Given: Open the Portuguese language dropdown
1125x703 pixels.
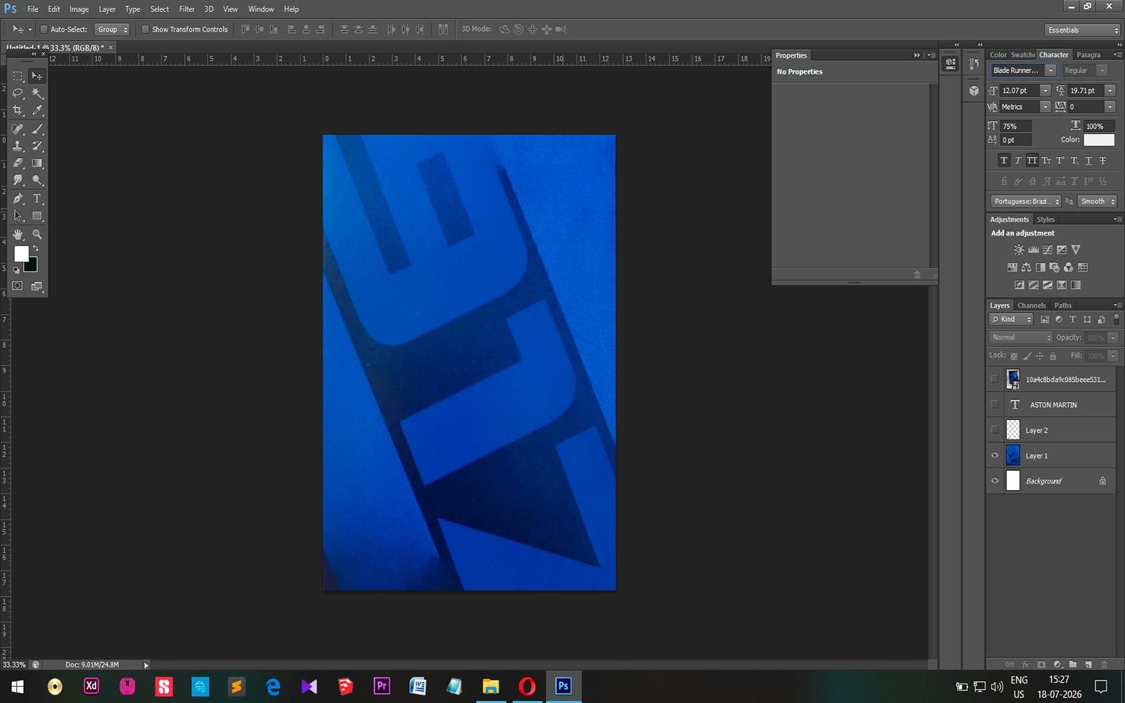Looking at the screenshot, I should [1025, 201].
